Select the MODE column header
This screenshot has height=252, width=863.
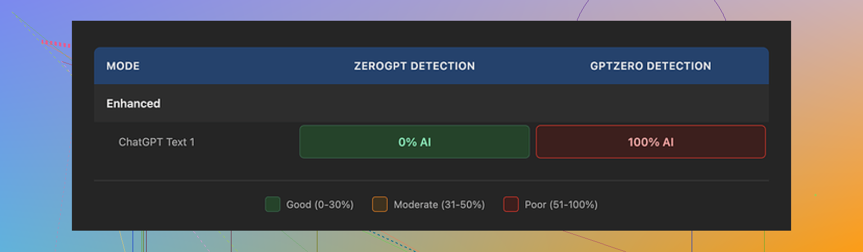click(x=123, y=66)
